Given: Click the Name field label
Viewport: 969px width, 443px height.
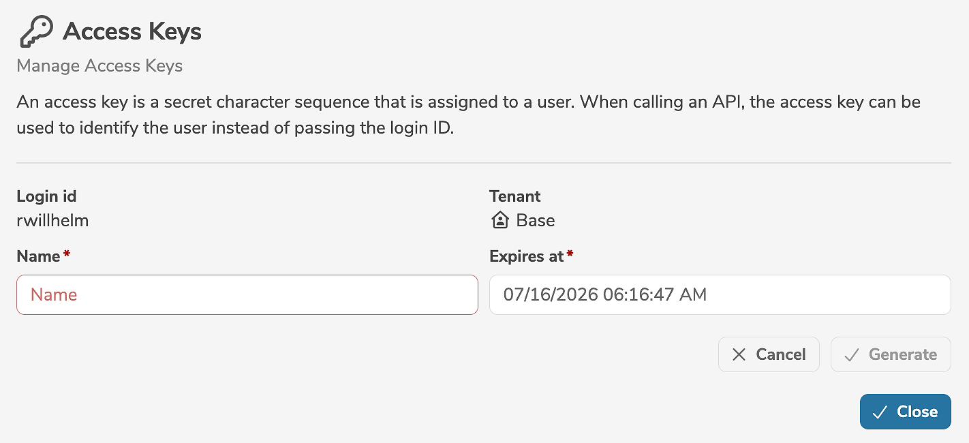Looking at the screenshot, I should click(38, 256).
